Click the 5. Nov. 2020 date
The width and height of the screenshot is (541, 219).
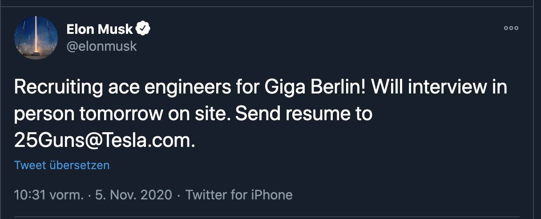click(x=133, y=195)
